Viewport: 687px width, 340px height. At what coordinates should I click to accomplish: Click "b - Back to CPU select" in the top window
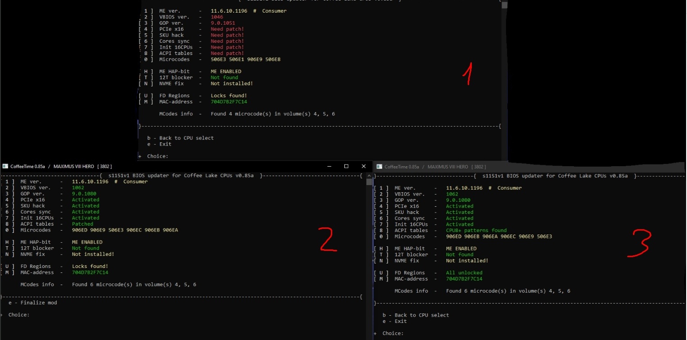point(181,138)
